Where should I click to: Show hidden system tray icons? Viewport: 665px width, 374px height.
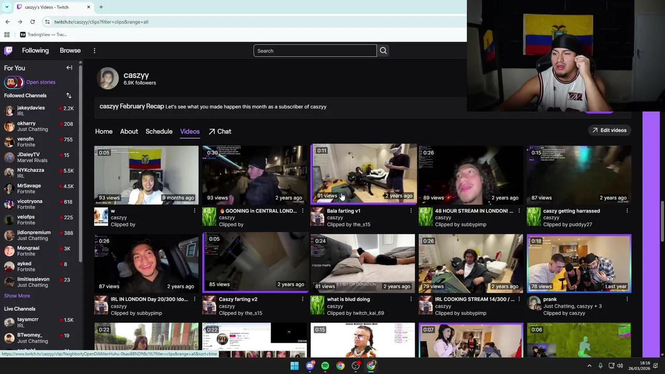pos(589,366)
